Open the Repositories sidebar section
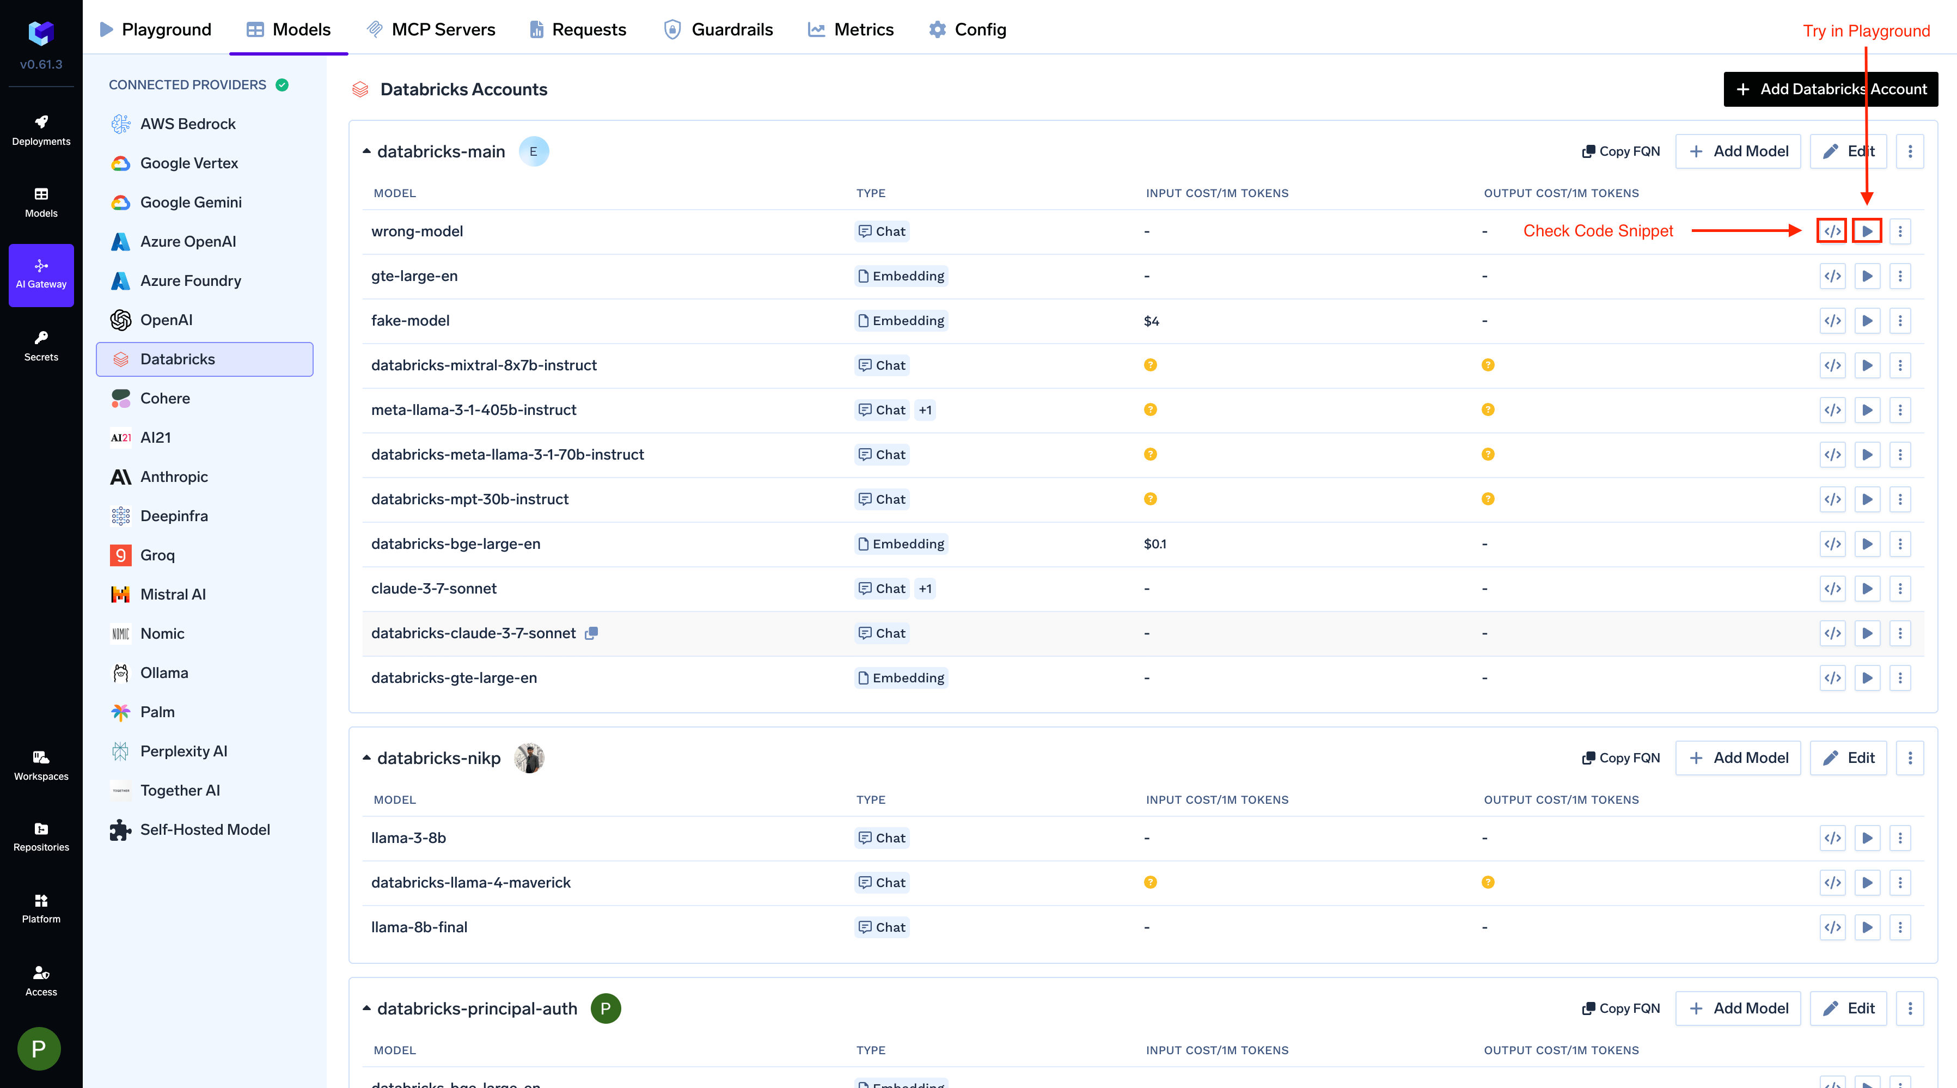The image size is (1957, 1088). (x=41, y=836)
